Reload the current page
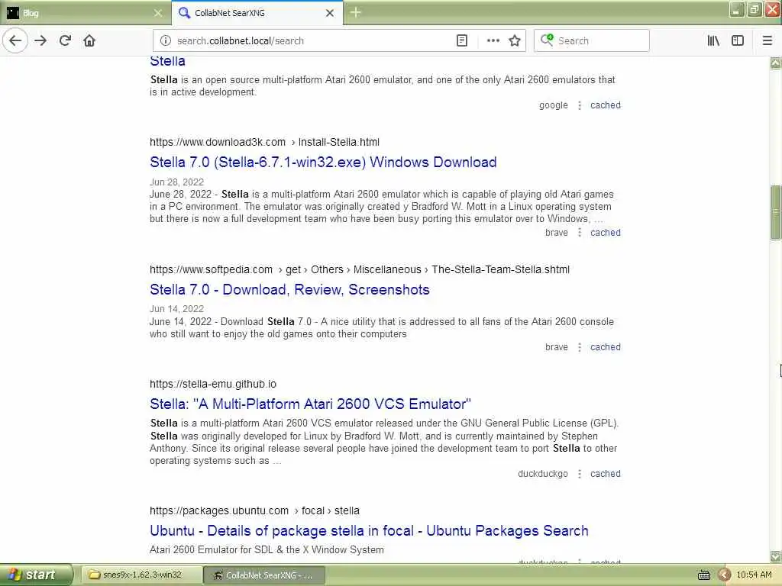Image resolution: width=782 pixels, height=586 pixels. 66,40
